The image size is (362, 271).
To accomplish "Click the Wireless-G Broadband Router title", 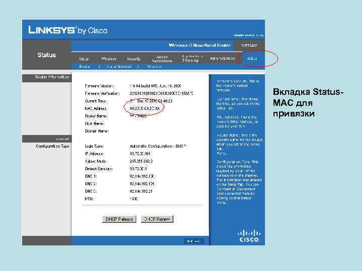I will point(200,45).
